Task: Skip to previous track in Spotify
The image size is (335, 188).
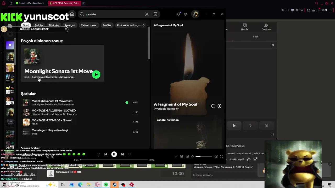Action: tap(106, 154)
